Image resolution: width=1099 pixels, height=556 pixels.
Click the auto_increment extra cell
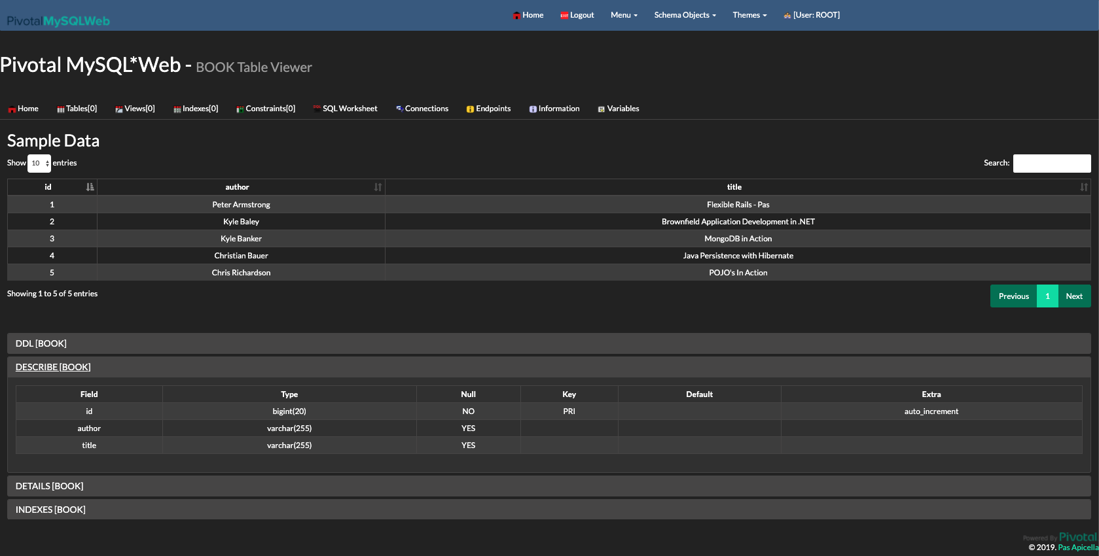[x=931, y=411]
